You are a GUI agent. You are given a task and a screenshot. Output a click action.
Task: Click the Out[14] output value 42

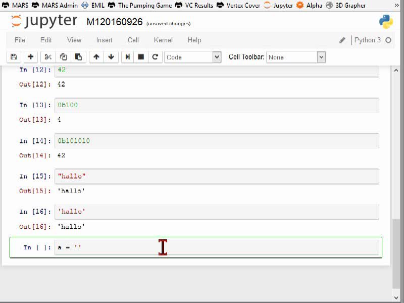pyautogui.click(x=61, y=156)
